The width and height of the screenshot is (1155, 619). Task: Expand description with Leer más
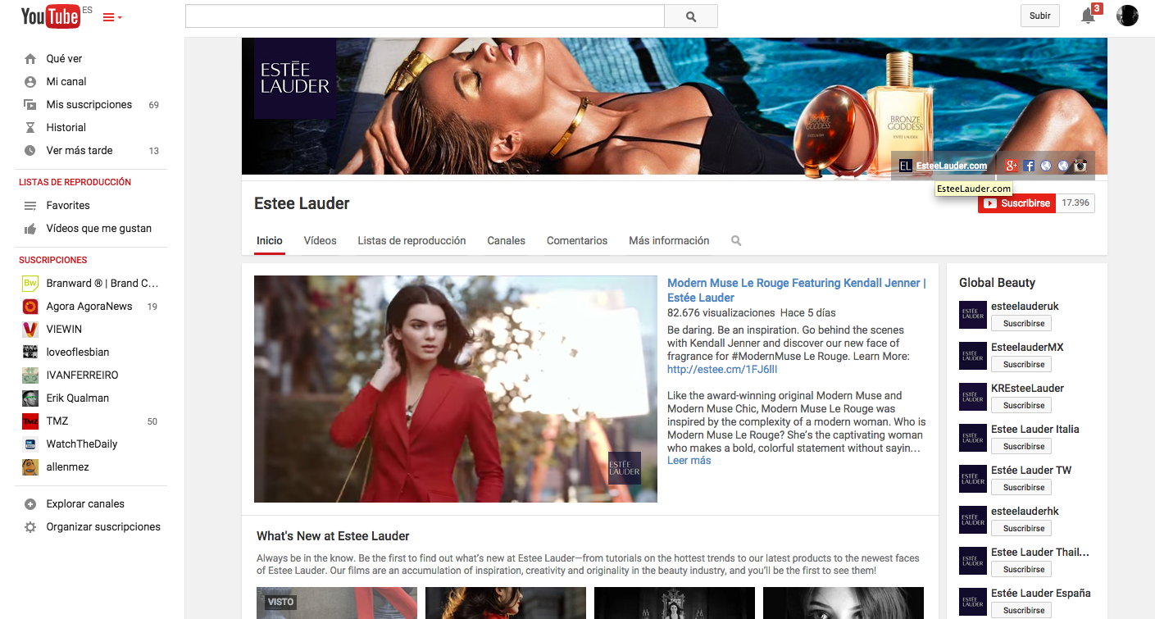(689, 461)
